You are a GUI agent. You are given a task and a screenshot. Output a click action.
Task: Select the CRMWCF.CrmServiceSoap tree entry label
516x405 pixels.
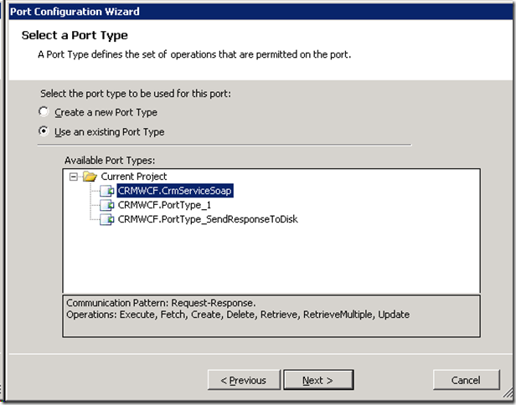174,191
